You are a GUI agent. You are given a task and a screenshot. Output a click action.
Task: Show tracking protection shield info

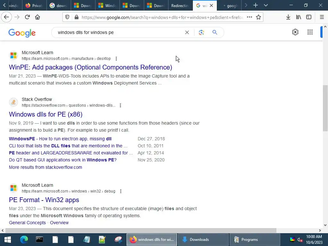[x=67, y=17]
